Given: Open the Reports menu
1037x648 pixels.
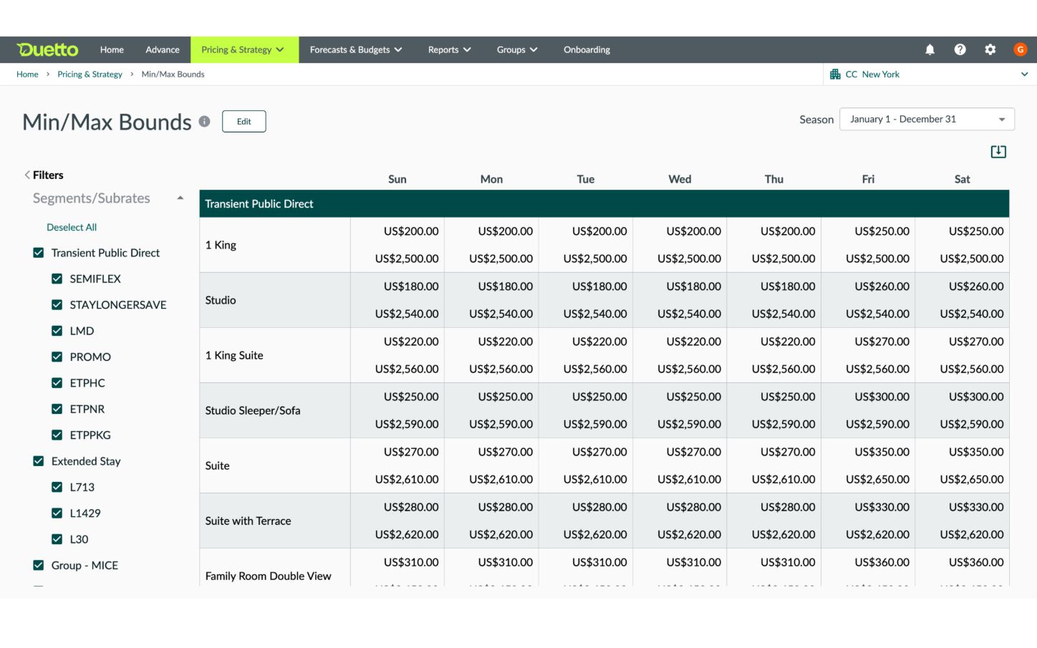Looking at the screenshot, I should (x=449, y=49).
